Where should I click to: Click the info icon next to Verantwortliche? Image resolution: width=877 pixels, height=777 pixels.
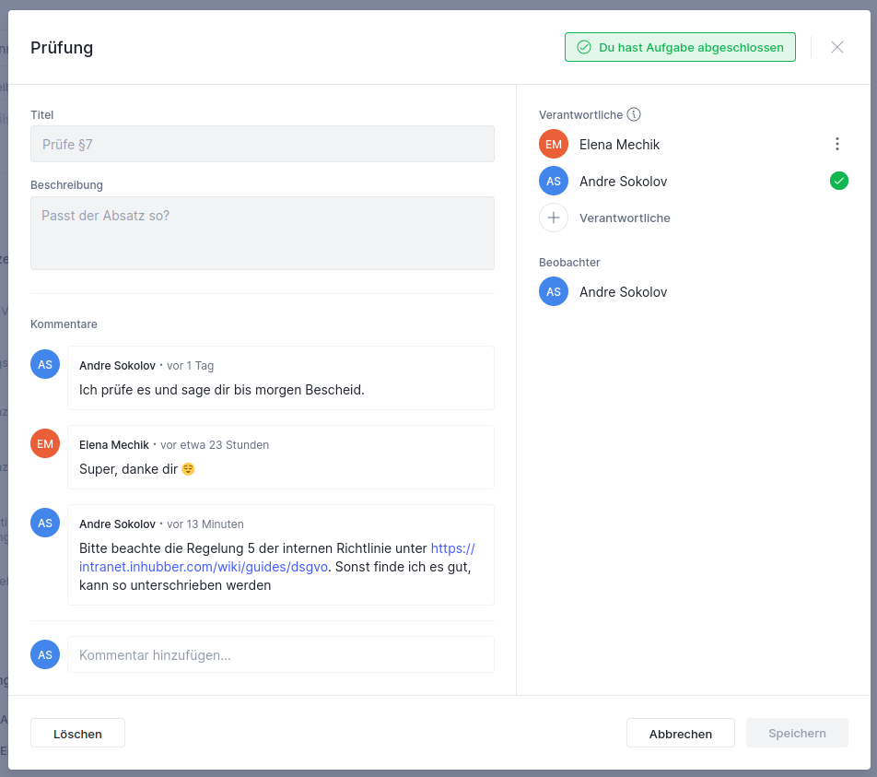click(634, 115)
